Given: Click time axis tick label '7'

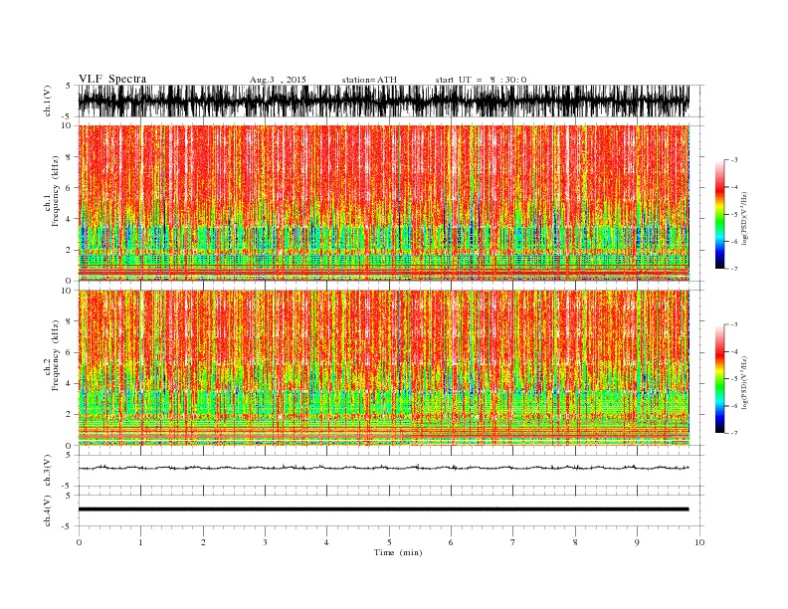Looking at the screenshot, I should point(513,542).
